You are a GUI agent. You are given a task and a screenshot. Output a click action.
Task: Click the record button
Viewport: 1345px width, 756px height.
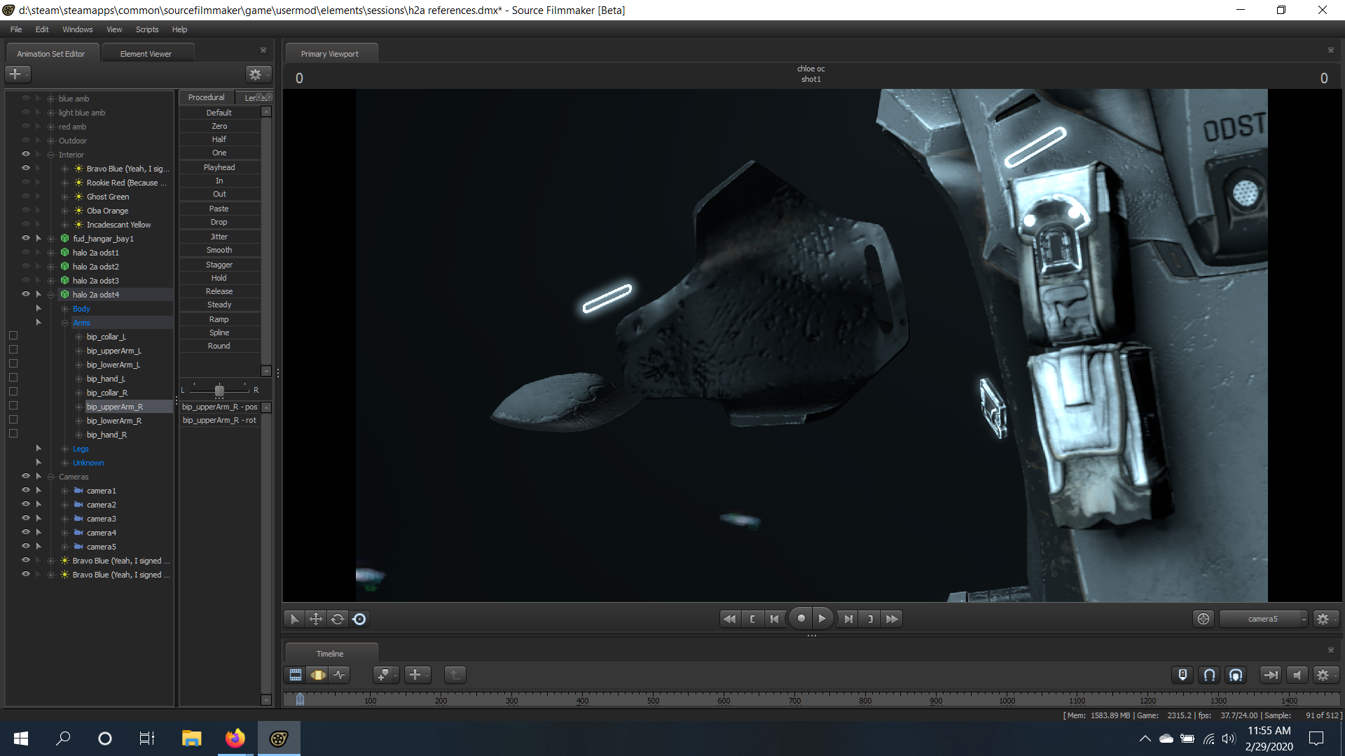pyautogui.click(x=801, y=619)
